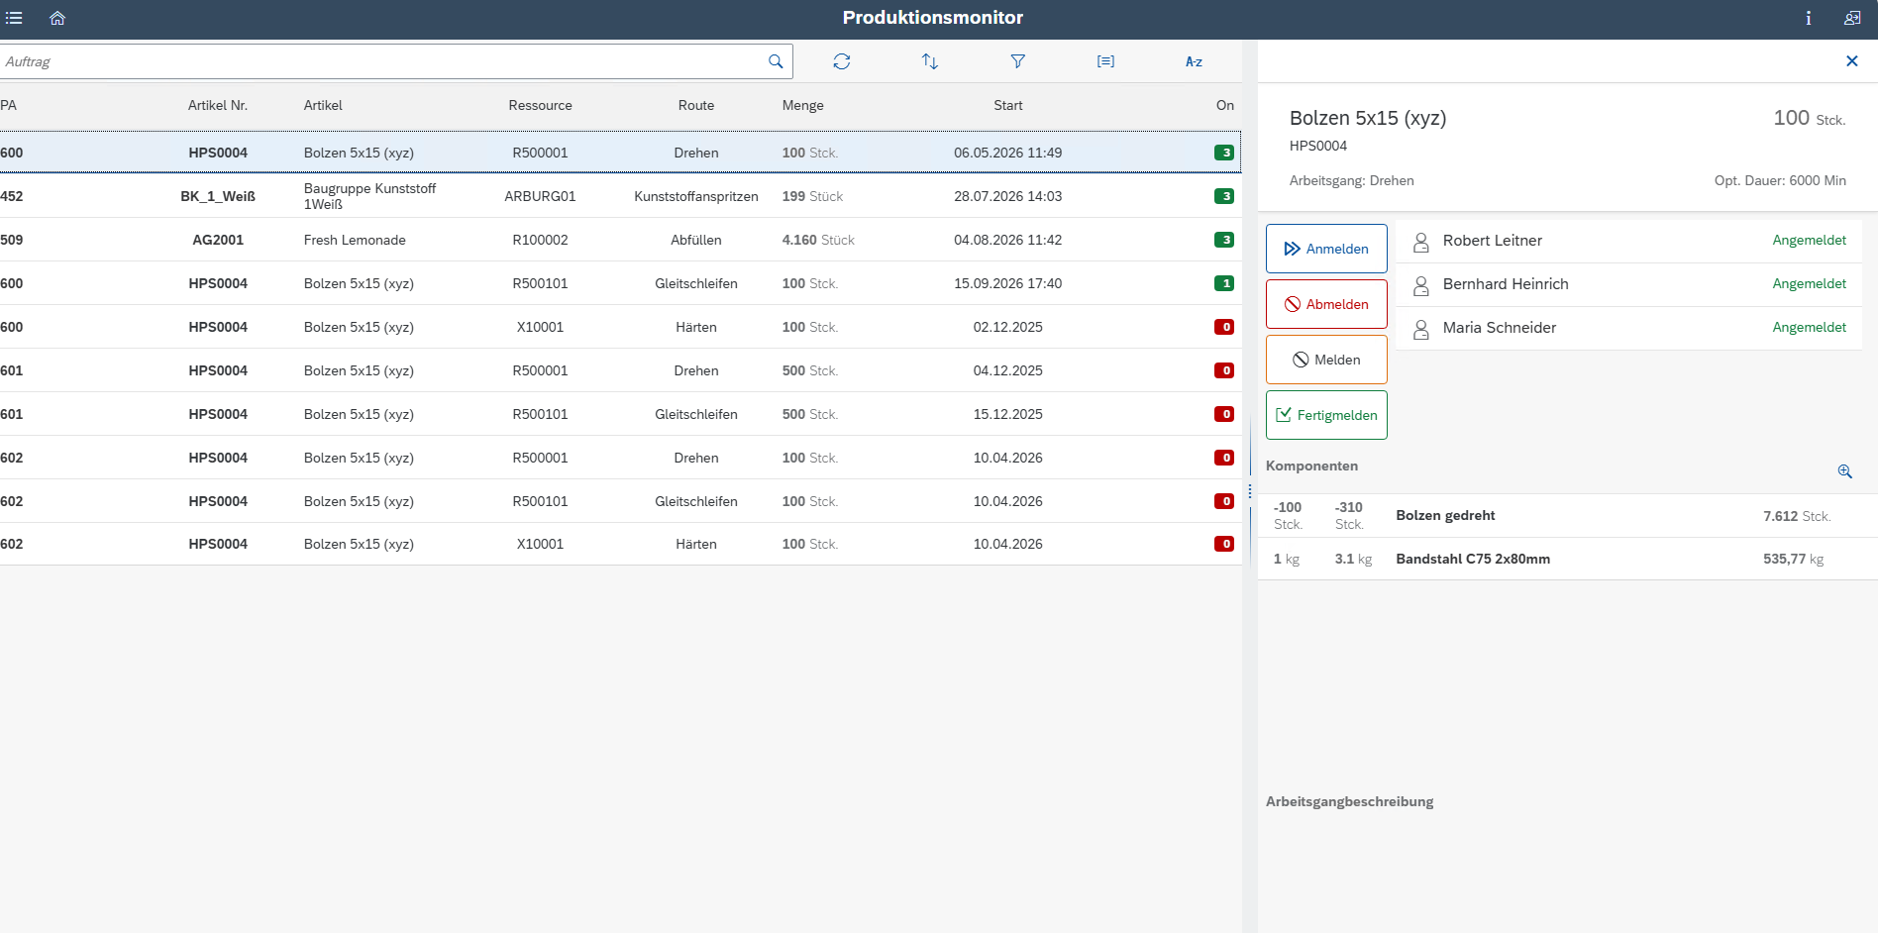Select user Maria Schneider

[x=1629, y=328]
